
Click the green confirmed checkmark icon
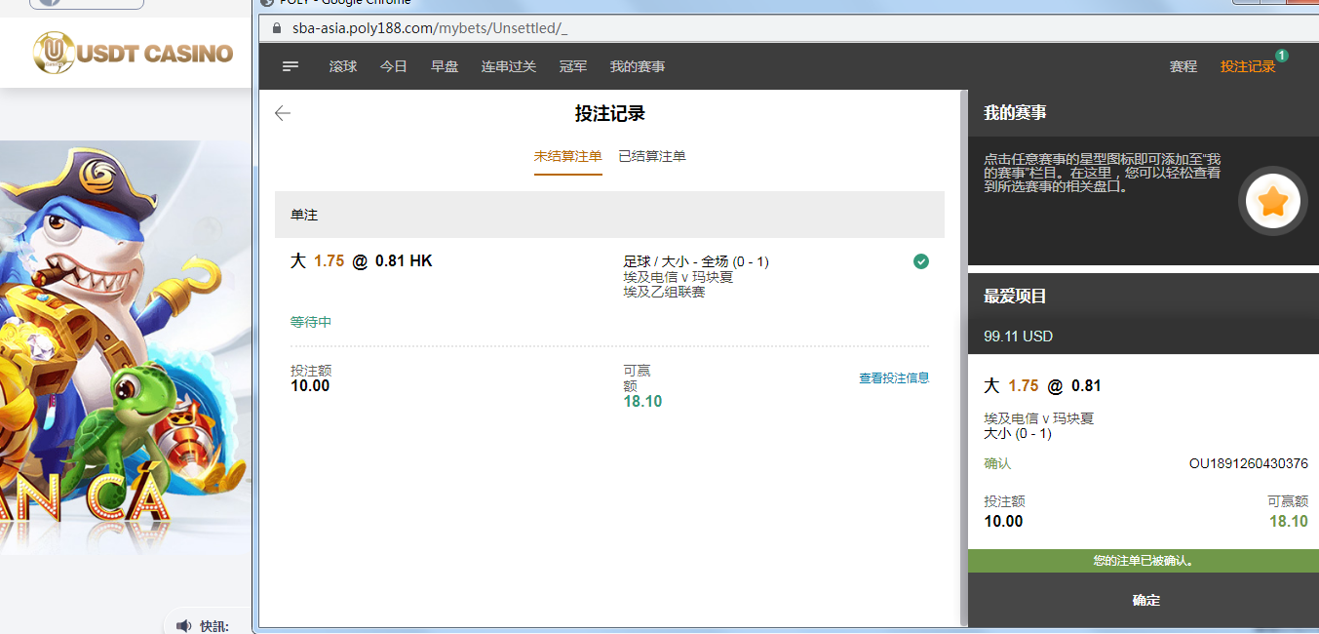coord(921,261)
